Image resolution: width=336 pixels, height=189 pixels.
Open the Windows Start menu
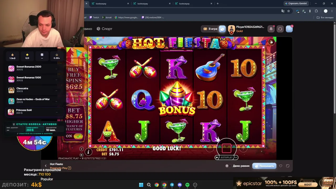pos(141,185)
